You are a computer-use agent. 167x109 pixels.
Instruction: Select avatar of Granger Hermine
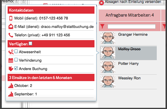tap(108, 38)
